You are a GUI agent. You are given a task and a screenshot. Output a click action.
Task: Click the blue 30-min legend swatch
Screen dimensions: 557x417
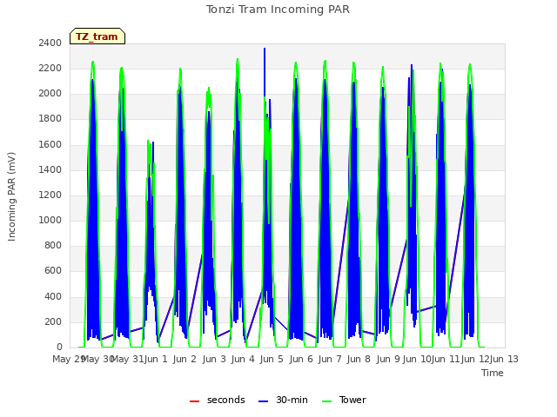tap(263, 401)
